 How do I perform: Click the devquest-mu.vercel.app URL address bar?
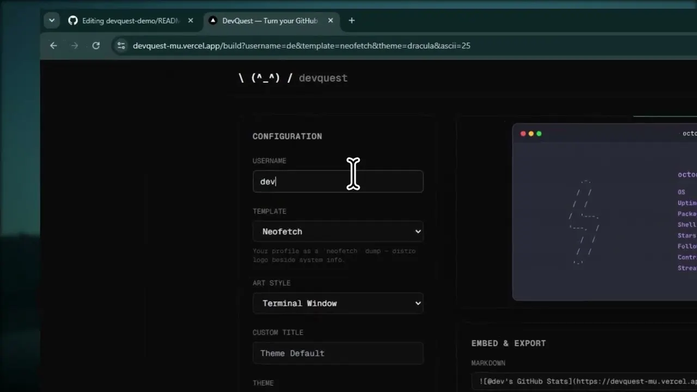pyautogui.click(x=302, y=46)
